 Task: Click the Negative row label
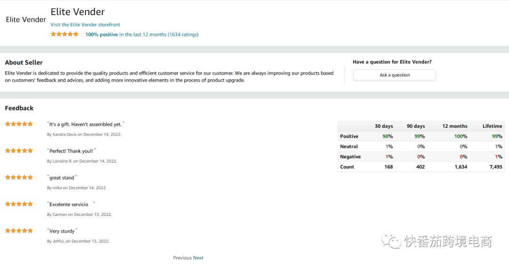(350, 157)
